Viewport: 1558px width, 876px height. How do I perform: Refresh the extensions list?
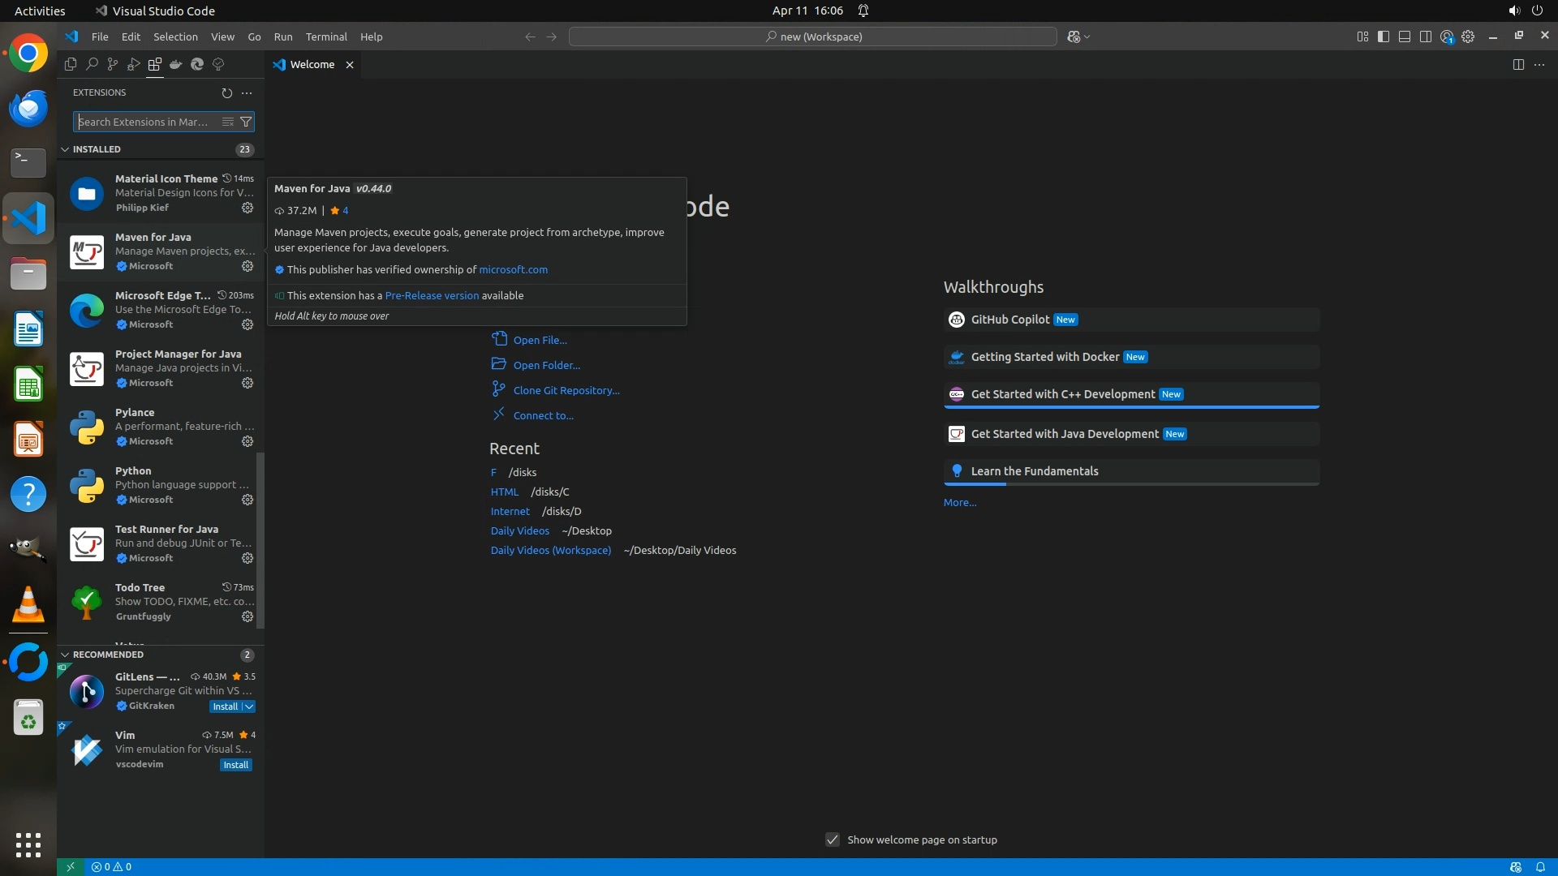[226, 93]
